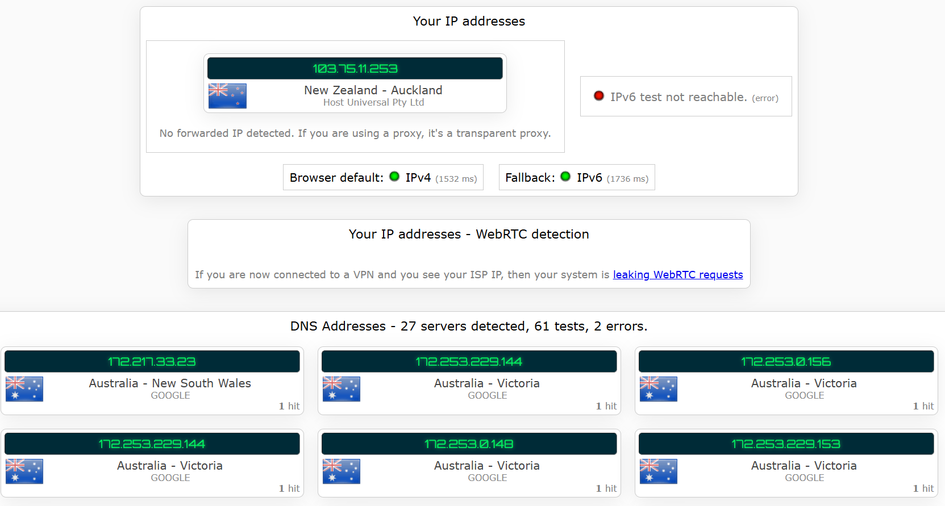Click Australia - New South Wales location text
The height and width of the screenshot is (506, 945).
click(170, 383)
